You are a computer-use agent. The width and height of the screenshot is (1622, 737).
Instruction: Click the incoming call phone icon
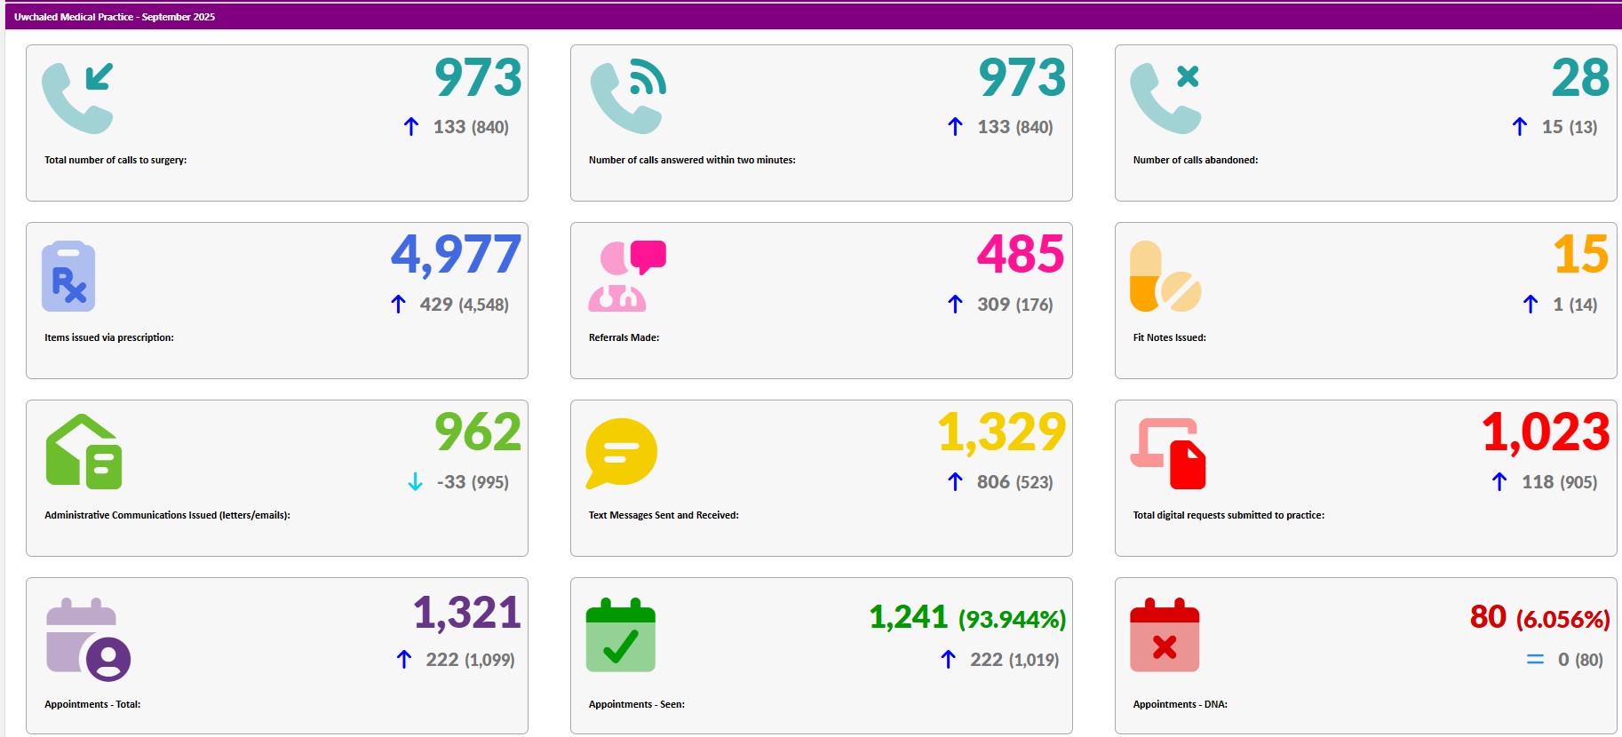pos(77,98)
